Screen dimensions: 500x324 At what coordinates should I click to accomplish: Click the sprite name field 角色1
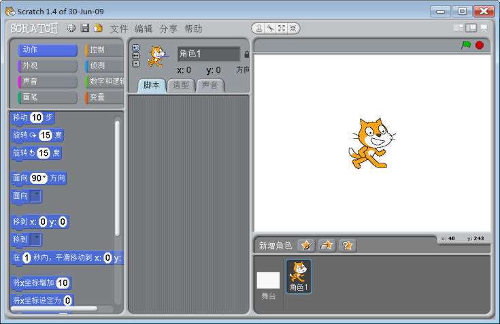coord(209,54)
